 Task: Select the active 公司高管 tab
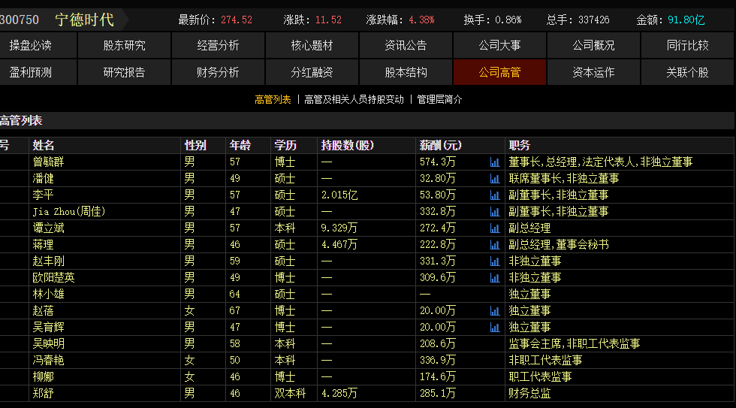tap(500, 72)
